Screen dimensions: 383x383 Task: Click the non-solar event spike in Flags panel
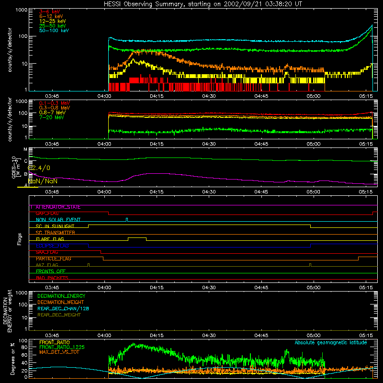(x=127, y=220)
